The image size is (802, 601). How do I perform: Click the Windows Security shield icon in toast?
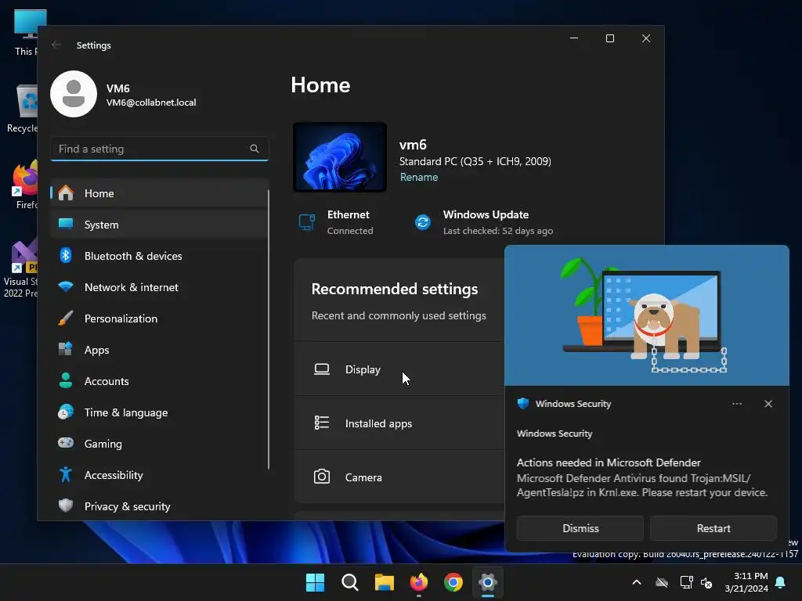pos(522,403)
